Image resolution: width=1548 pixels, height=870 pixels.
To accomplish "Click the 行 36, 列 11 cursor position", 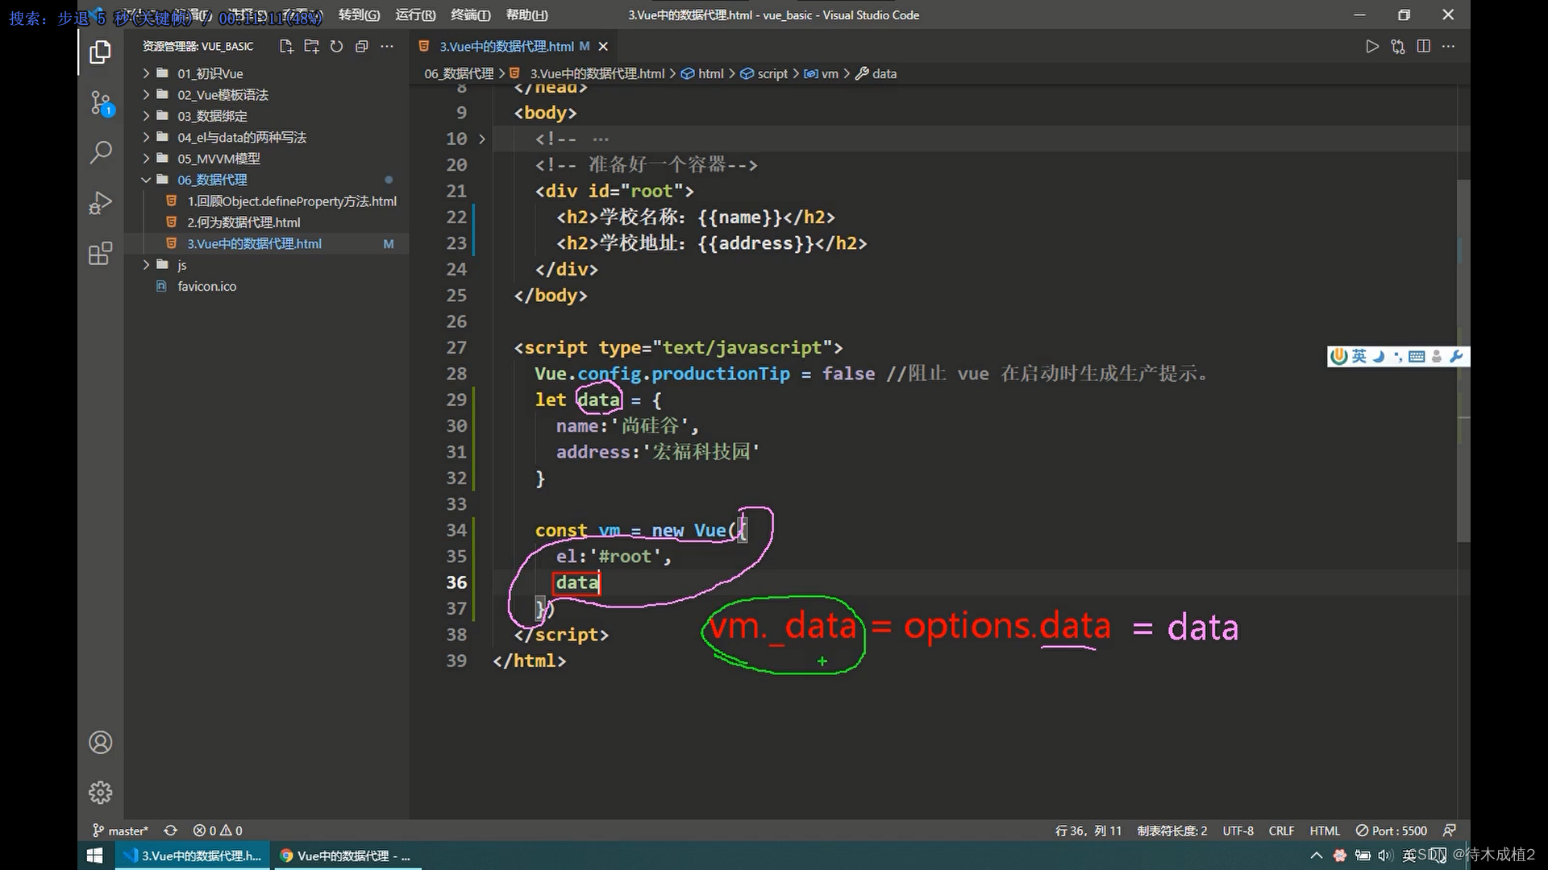I will (1088, 831).
